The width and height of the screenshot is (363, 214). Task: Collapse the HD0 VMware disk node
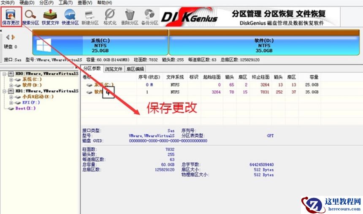pos(4,73)
